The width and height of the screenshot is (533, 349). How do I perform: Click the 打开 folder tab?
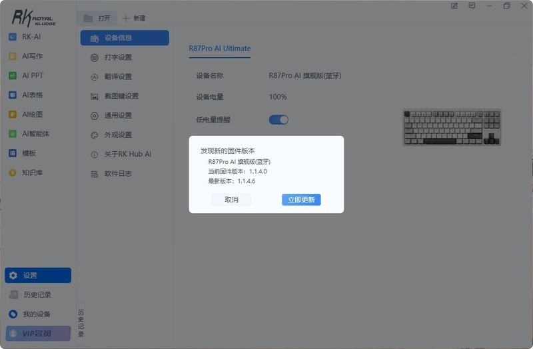[97, 18]
